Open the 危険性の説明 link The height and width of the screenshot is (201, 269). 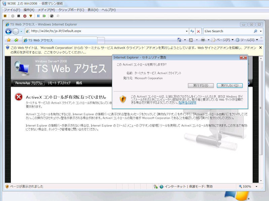coord(187,103)
